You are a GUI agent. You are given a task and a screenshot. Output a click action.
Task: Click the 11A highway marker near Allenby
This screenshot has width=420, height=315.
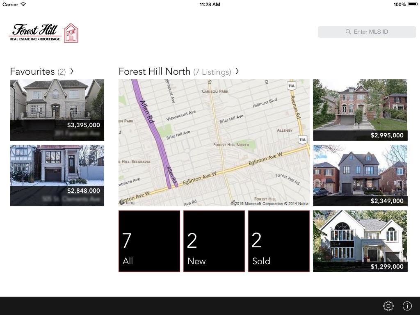302,139
